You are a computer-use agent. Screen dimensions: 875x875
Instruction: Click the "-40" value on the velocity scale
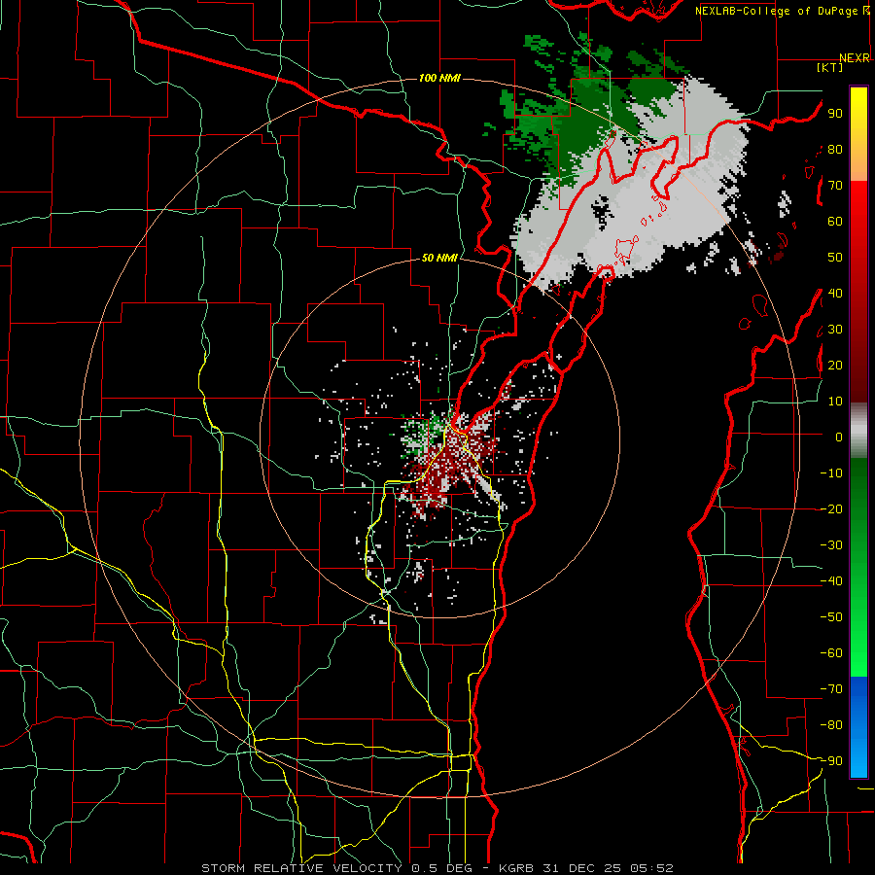831,581
